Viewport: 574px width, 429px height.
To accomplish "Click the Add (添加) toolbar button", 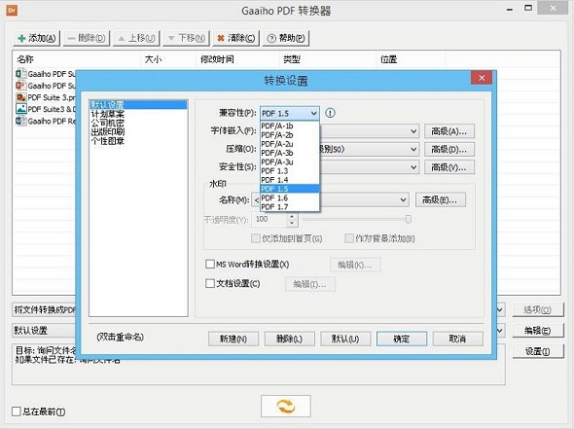I will [37, 38].
